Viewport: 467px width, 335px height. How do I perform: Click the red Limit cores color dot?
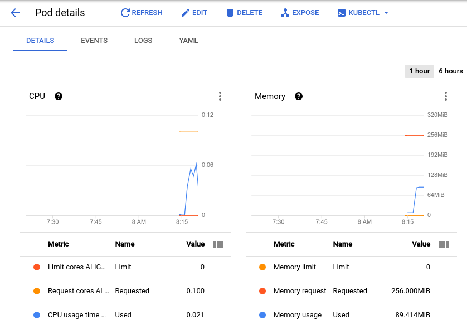(37, 267)
